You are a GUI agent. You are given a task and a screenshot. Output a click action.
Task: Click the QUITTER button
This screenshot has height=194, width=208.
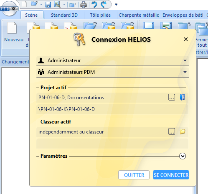coord(134,175)
